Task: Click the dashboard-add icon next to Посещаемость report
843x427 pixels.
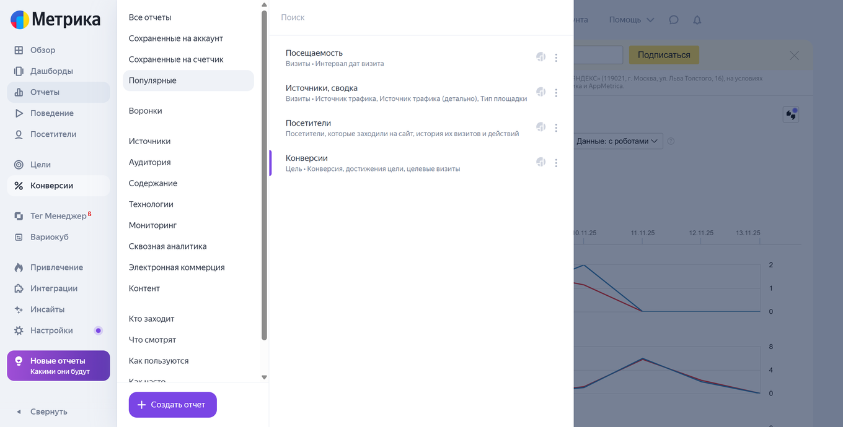Action: (541, 57)
